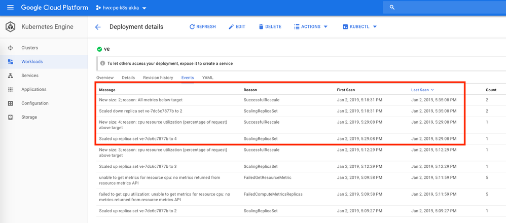Click the search magnifier icon
This screenshot has height=223, width=506.
click(392, 8)
